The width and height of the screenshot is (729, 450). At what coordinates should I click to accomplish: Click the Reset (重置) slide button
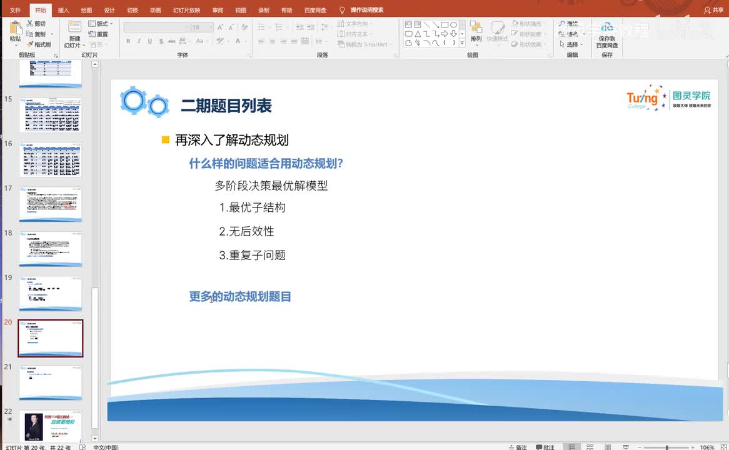tap(98, 34)
